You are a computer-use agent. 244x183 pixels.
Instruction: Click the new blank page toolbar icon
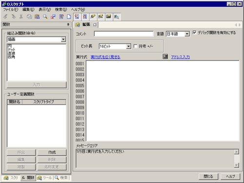[x=69, y=17]
